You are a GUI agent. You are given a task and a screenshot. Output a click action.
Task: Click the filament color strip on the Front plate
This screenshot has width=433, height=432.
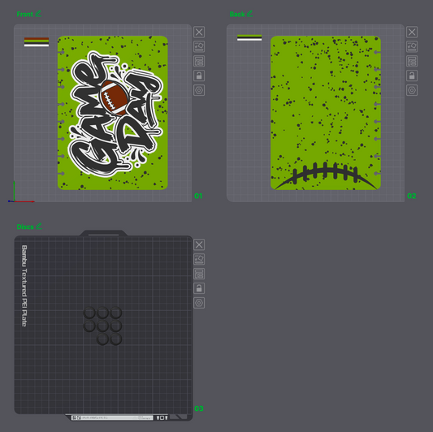click(37, 42)
